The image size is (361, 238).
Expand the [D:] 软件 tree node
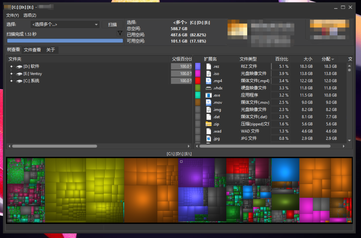click(12, 67)
